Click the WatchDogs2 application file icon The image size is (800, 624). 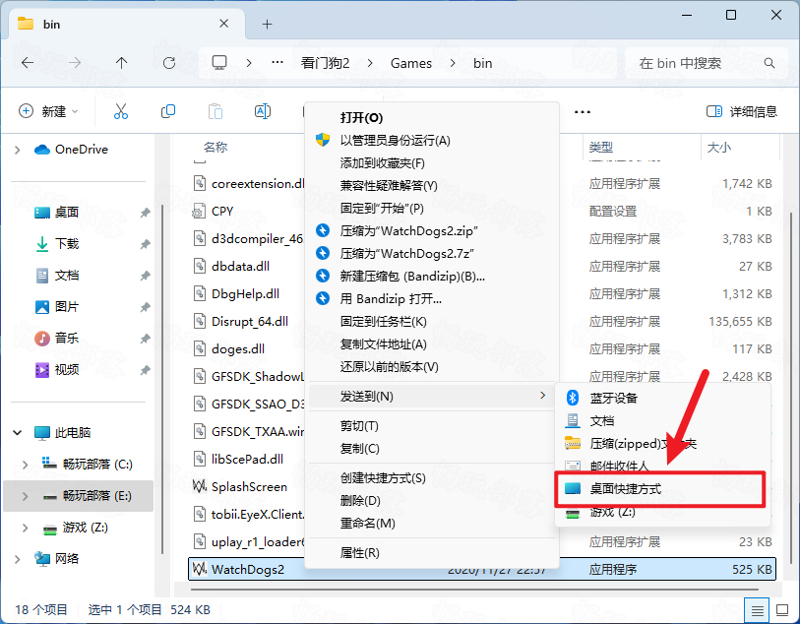pos(200,569)
